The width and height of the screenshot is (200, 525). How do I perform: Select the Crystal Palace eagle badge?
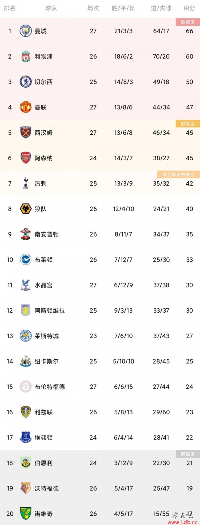coord(26,285)
